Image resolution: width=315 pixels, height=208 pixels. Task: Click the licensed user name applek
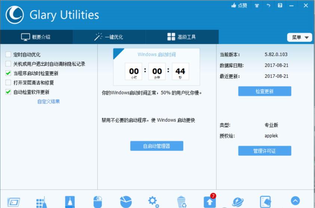coord(271,136)
